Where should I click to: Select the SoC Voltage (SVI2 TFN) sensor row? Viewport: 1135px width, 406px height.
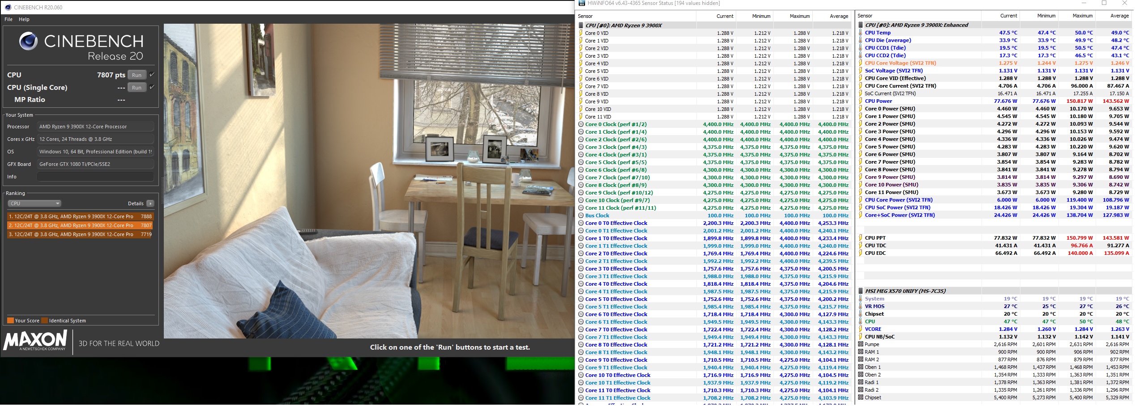pos(994,71)
